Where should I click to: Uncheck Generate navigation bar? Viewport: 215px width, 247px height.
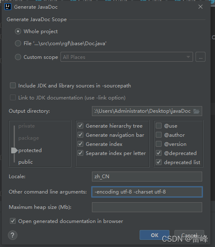coord(80,135)
